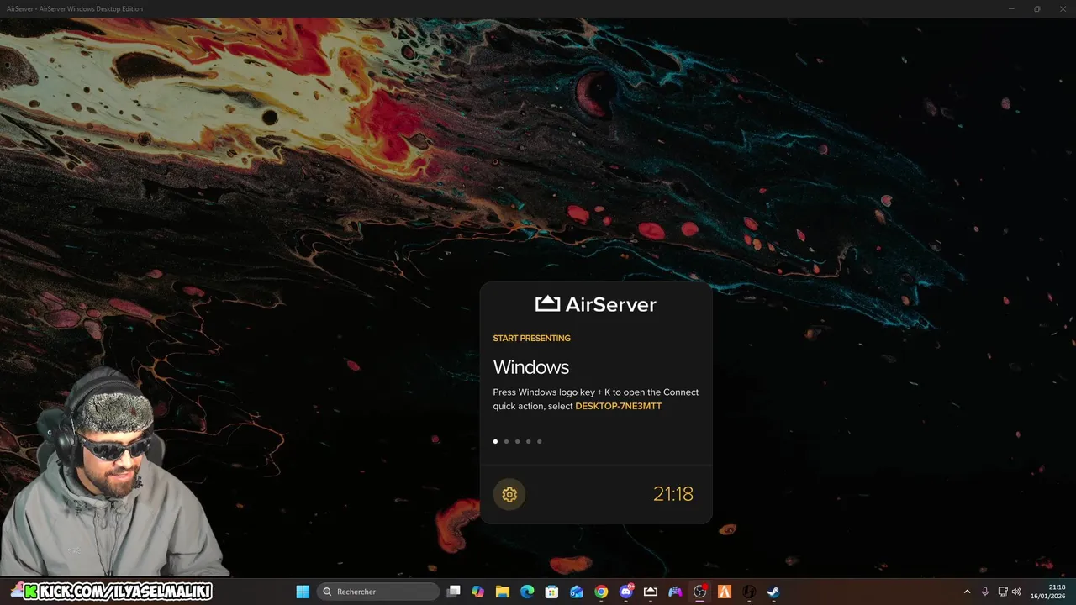Click the Windows heading in AirServer card
Image resolution: width=1076 pixels, height=605 pixels.
(x=531, y=367)
